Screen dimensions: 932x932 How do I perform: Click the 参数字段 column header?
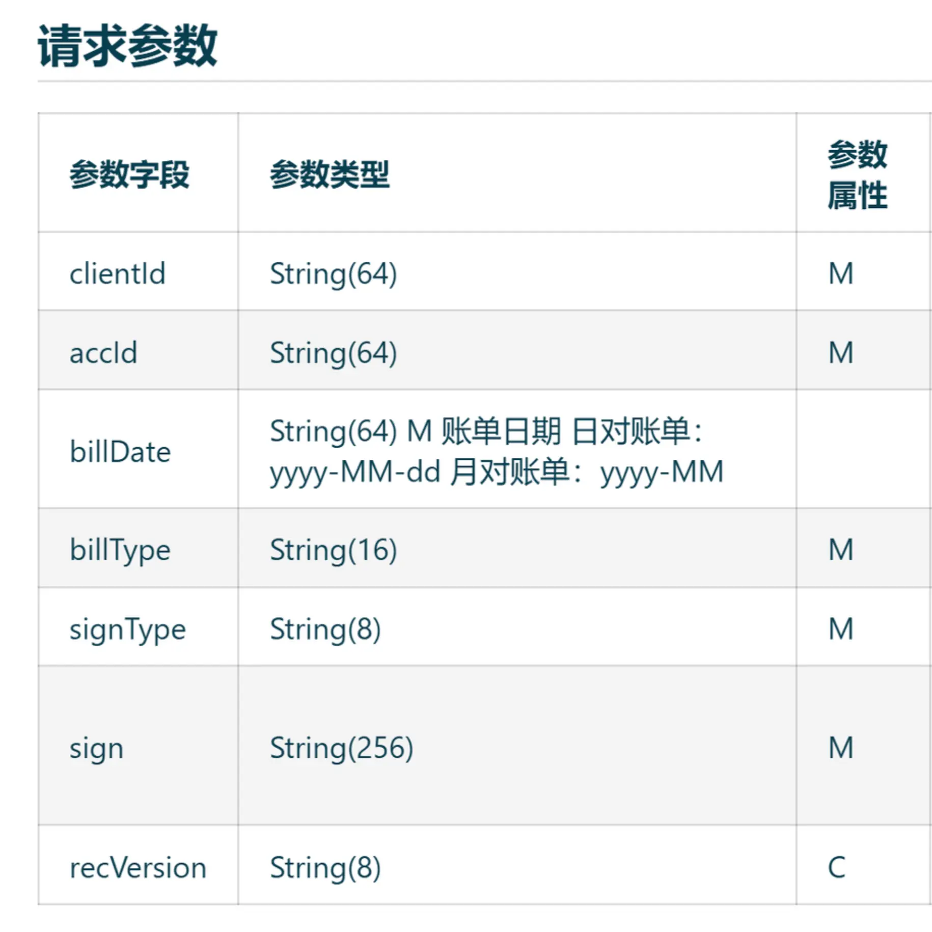coord(129,175)
